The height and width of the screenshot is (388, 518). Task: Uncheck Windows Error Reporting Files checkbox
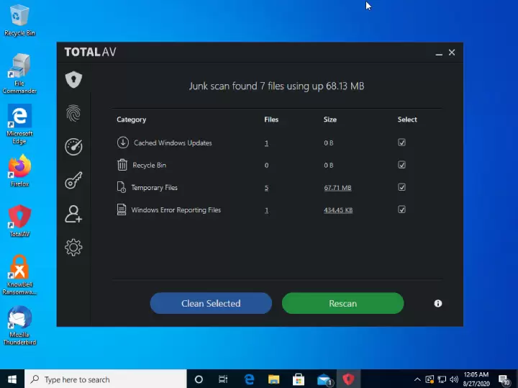pos(401,209)
